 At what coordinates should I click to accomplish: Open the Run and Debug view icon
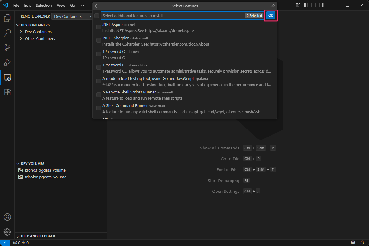coord(7,62)
